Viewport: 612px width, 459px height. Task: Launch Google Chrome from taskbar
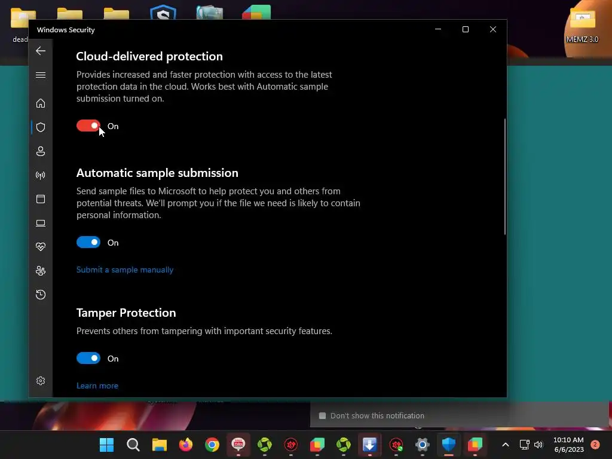212,445
